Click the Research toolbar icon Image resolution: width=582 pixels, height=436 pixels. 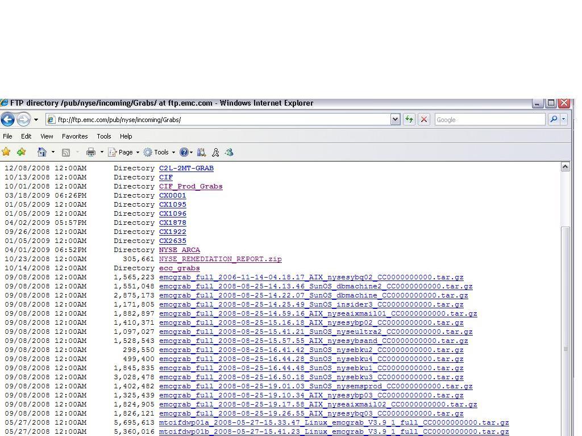click(x=202, y=152)
